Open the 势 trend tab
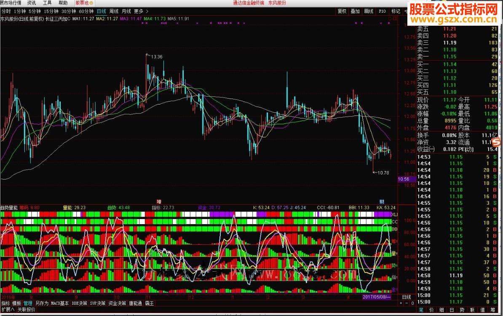Image resolution: width=503 pixels, height=316 pixels. point(462,310)
